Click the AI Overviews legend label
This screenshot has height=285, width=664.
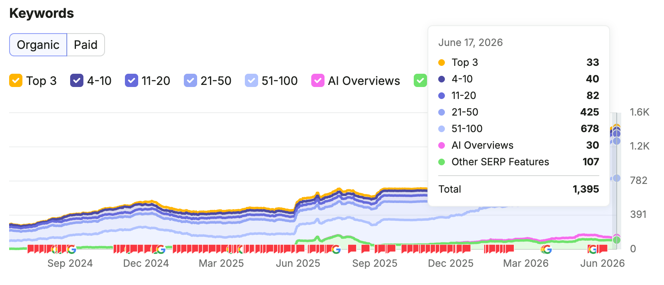[364, 81]
